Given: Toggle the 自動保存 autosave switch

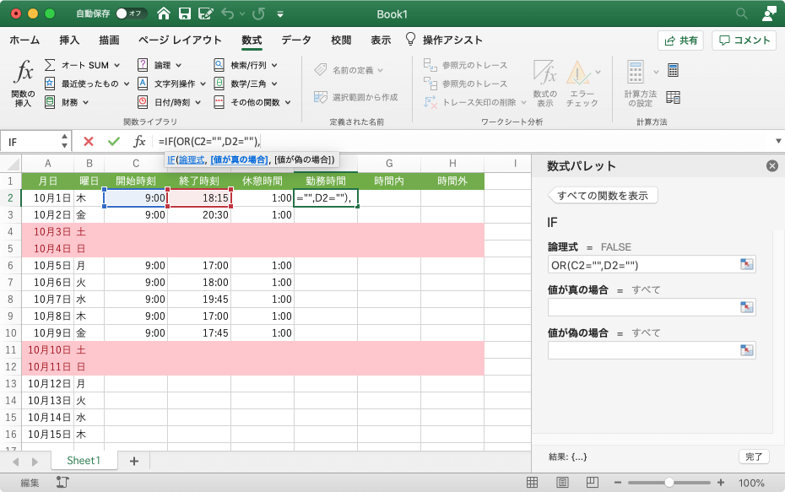Looking at the screenshot, I should 131,14.
